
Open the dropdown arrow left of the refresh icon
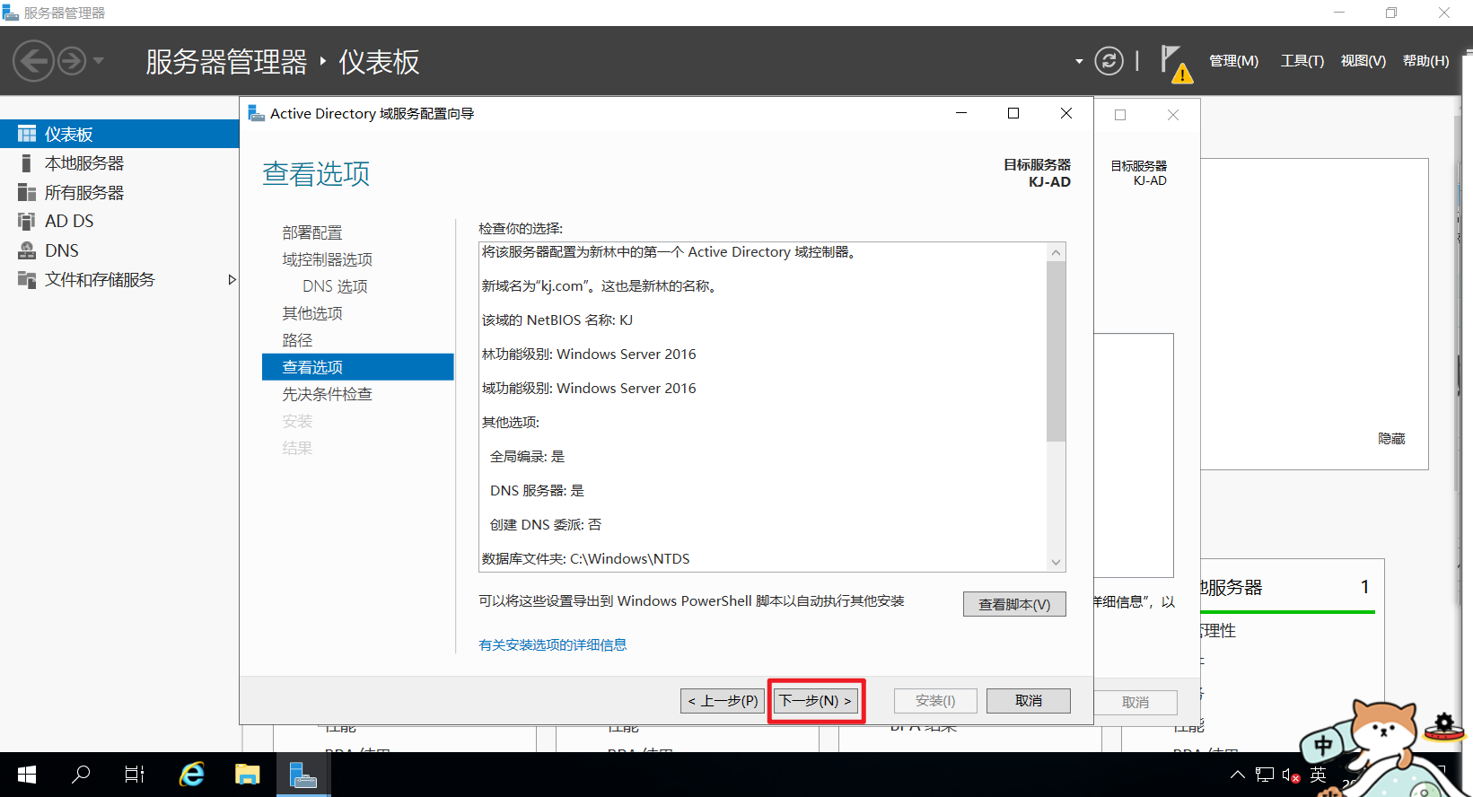point(1079,62)
